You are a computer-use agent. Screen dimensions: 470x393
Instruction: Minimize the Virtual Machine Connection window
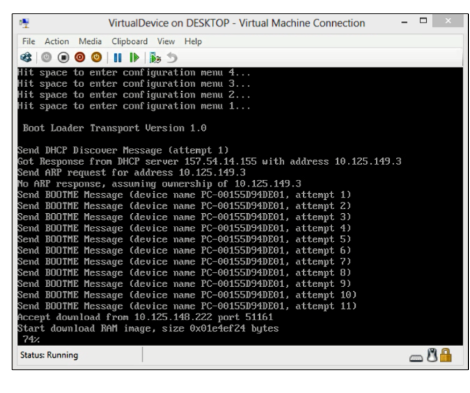coord(404,22)
